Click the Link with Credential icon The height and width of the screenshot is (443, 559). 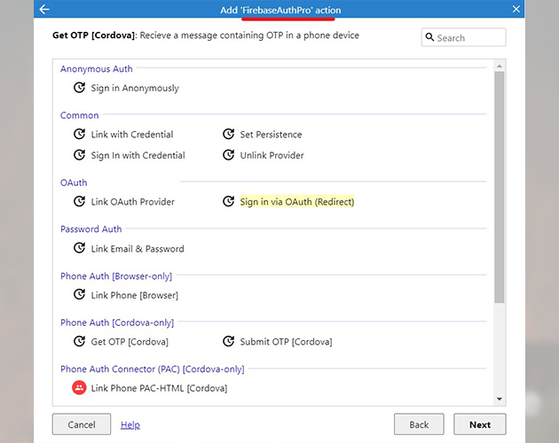(x=80, y=135)
